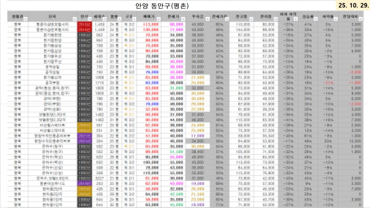Open the 세대수 column filter dropdown
This screenshot has width=370, height=208.
(x=105, y=19)
